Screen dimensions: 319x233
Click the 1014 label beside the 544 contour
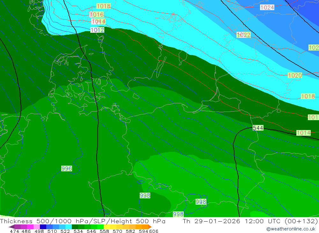303,133
